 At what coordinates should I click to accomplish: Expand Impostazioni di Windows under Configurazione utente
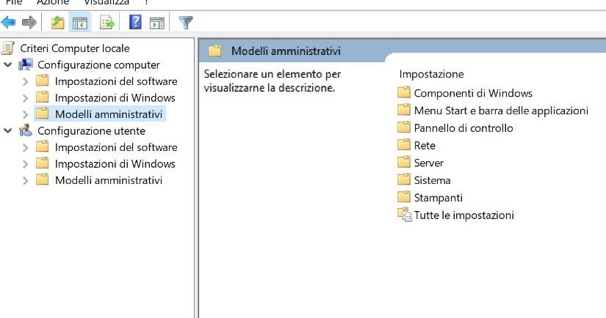tap(26, 163)
